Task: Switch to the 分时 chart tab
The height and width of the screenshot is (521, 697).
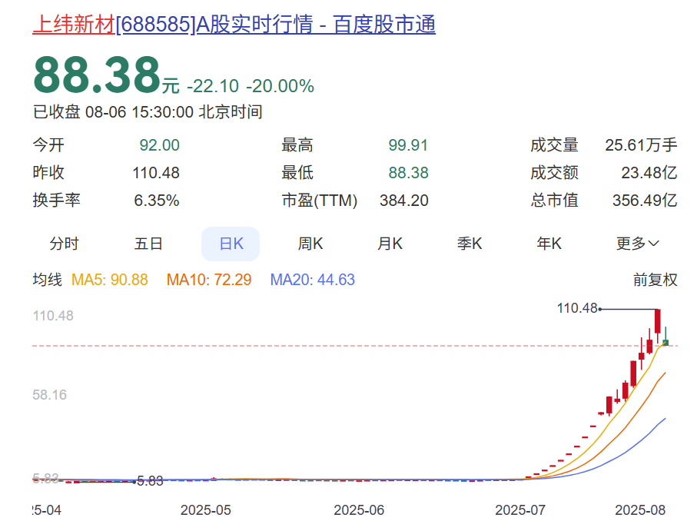Action: pos(64,244)
